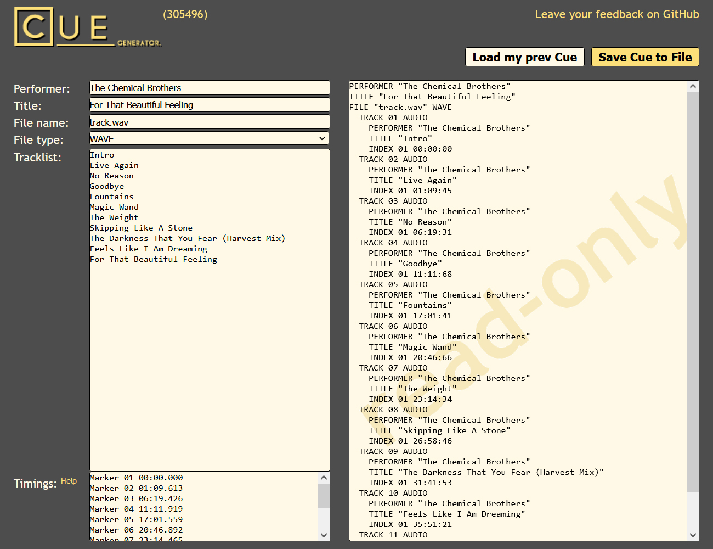Click 'TRACK 06 AUDIO' in cue output
The width and height of the screenshot is (713, 549).
tap(393, 326)
